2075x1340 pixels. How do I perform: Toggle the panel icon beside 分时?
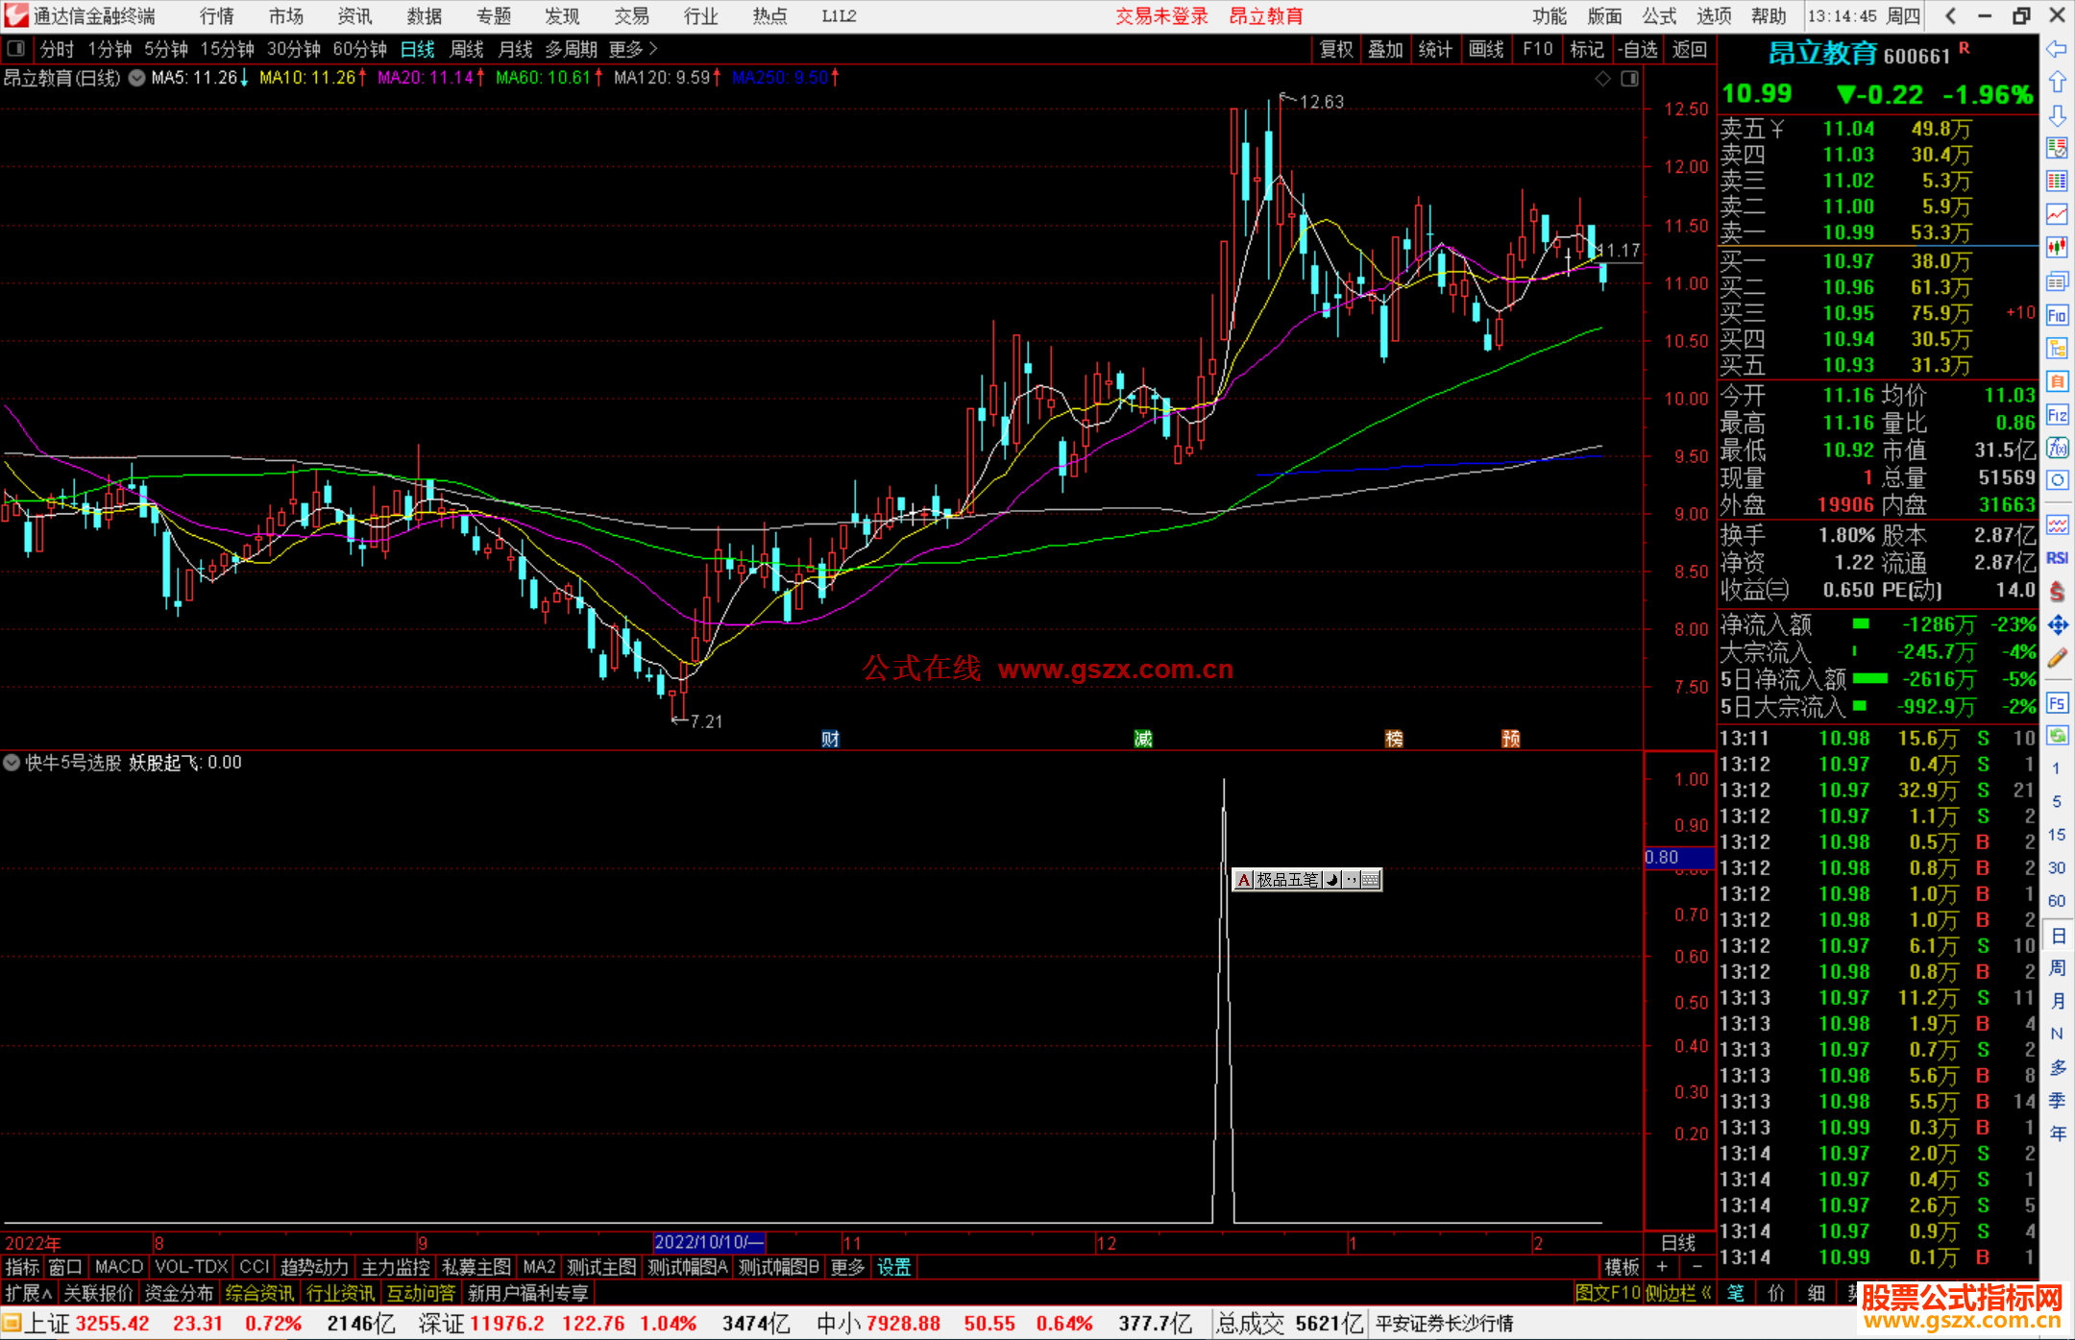pos(16,49)
